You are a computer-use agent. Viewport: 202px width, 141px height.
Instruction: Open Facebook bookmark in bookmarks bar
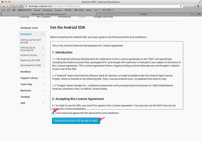coord(47,10)
